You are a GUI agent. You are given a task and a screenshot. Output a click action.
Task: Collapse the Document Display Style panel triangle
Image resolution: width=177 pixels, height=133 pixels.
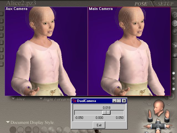click(x=8, y=122)
